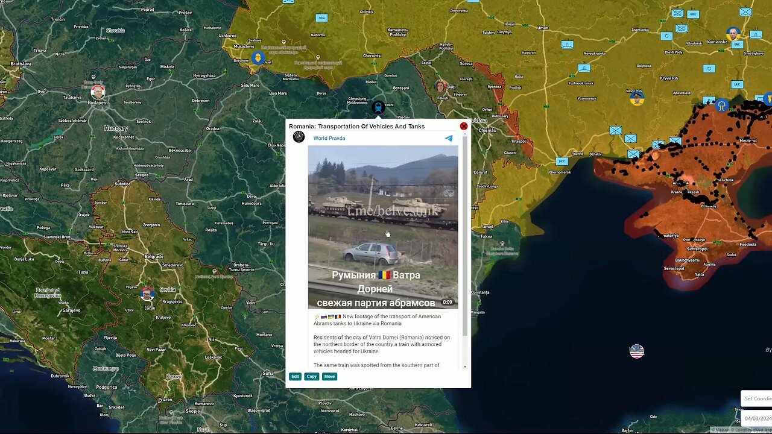This screenshot has height=434, width=772.
Task: Click shield unit marker east of Kryvyi Rih
Action: tap(709, 69)
